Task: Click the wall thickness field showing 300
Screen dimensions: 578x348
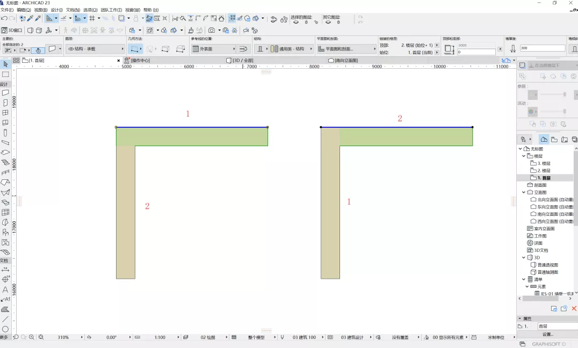Action: coord(542,48)
